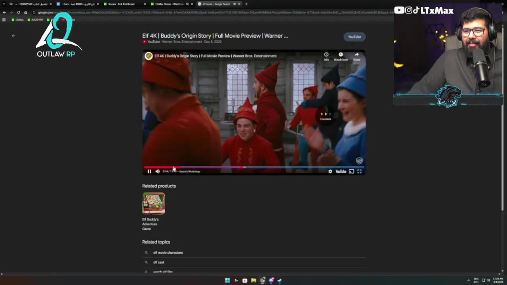Reload the current page

click(x=18, y=12)
